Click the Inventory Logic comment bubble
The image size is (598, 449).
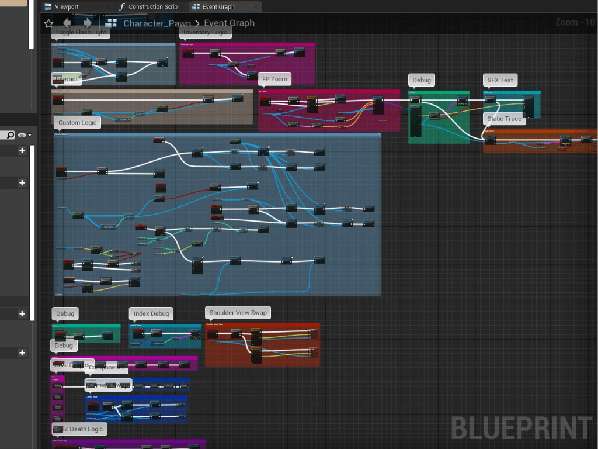[x=205, y=32]
